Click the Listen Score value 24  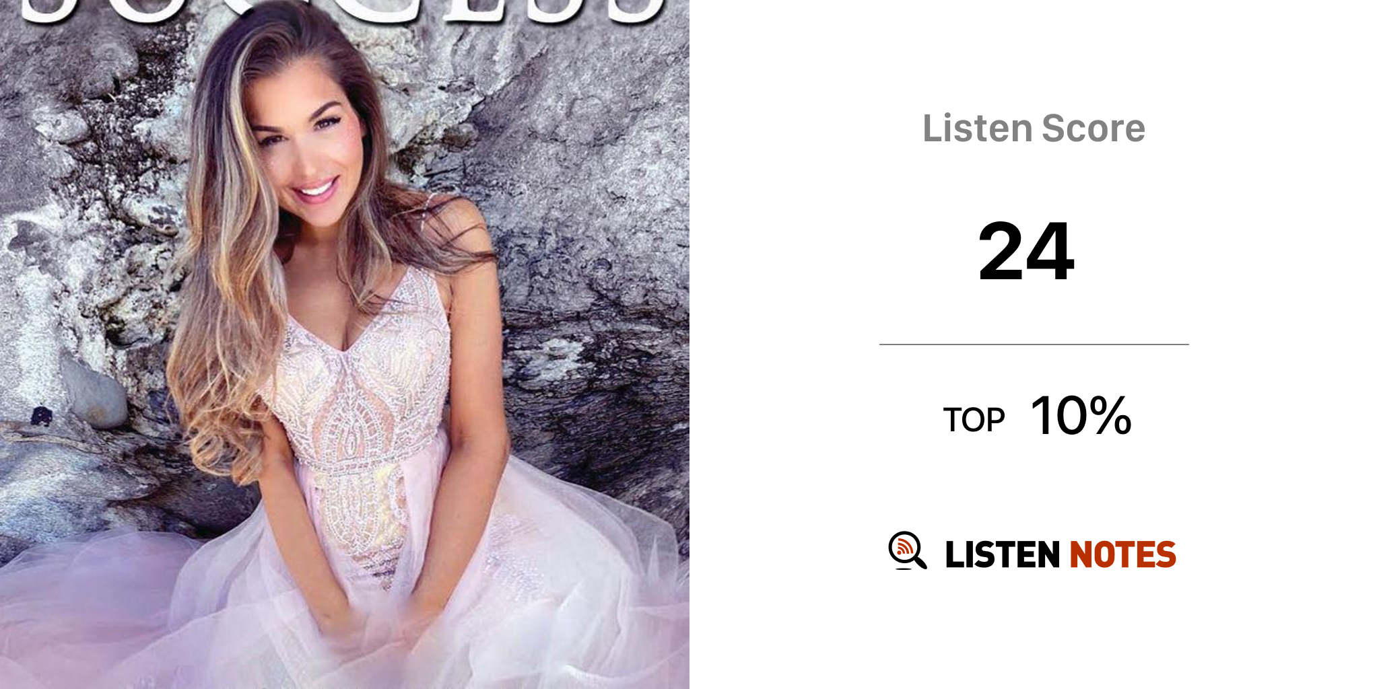coord(1026,251)
